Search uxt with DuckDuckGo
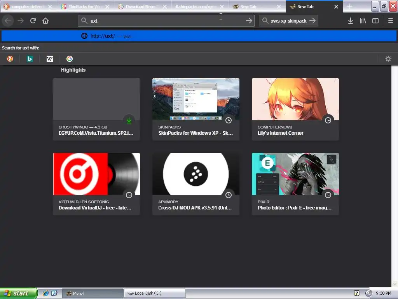This screenshot has height=299, width=398. (10, 59)
